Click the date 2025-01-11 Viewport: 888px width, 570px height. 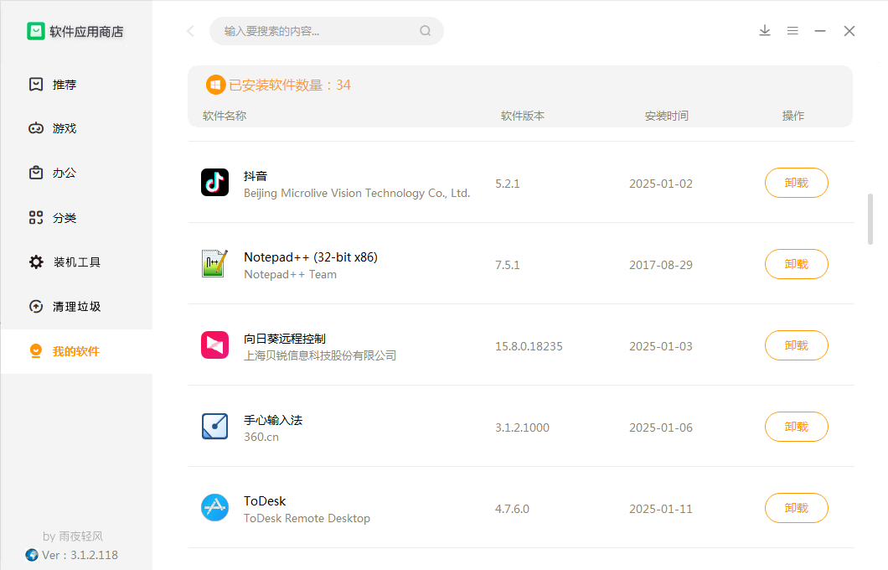(661, 509)
